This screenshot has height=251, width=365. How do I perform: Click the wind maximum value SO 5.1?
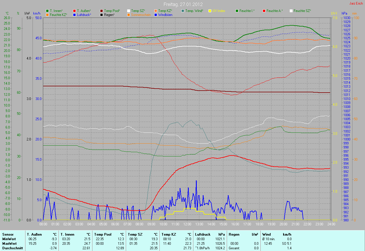click(286, 244)
